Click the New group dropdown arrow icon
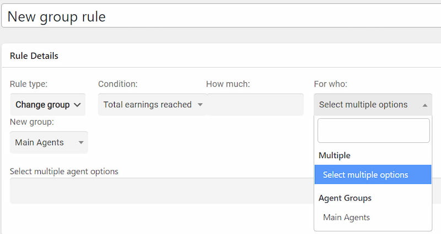Screen dimensions: 441x234 (81, 142)
